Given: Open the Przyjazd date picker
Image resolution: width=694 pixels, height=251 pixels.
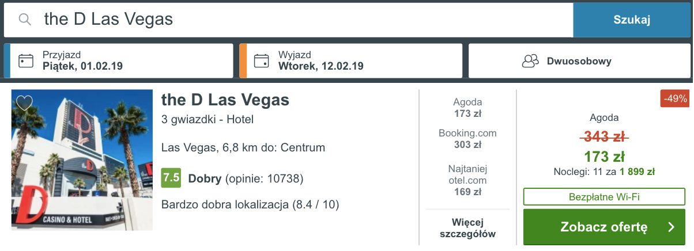Looking at the screenshot, I should coord(121,60).
